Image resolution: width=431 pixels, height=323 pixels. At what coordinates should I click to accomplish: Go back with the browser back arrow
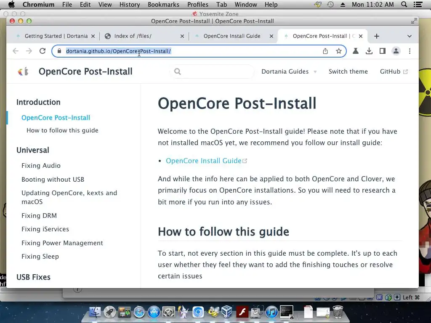click(16, 51)
